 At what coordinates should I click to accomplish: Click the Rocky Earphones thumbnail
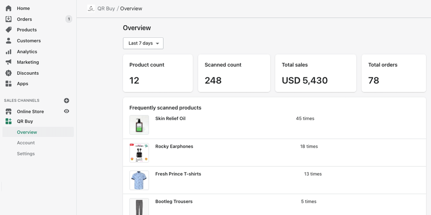[x=139, y=153]
